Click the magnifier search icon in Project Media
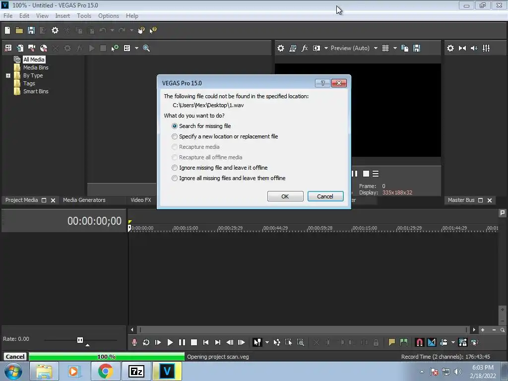Screen dimensions: 508x381 pyautogui.click(x=146, y=48)
